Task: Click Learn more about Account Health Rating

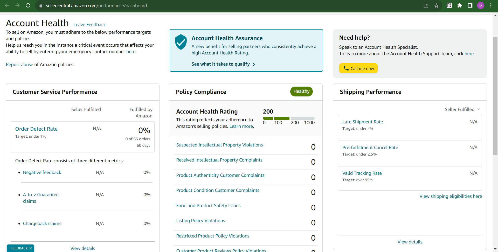Action: click(241, 126)
